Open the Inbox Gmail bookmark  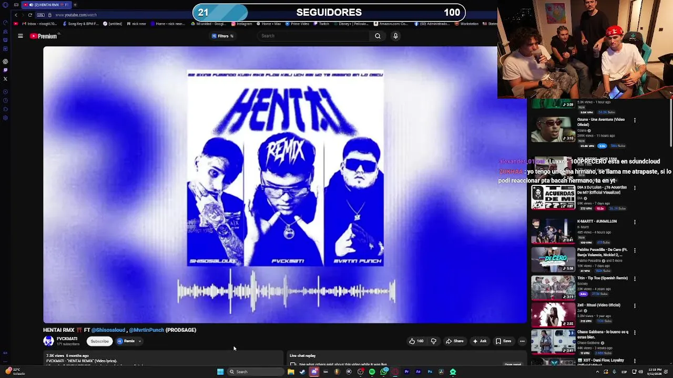[x=39, y=24]
